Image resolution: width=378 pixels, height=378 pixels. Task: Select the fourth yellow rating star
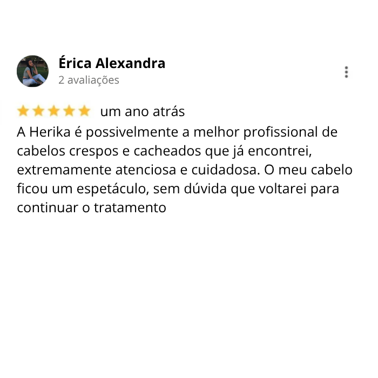coord(69,111)
